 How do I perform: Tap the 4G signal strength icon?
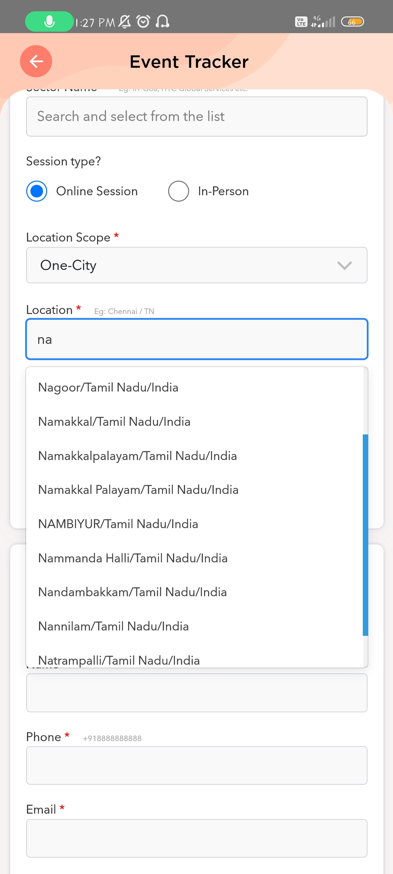pos(323,22)
